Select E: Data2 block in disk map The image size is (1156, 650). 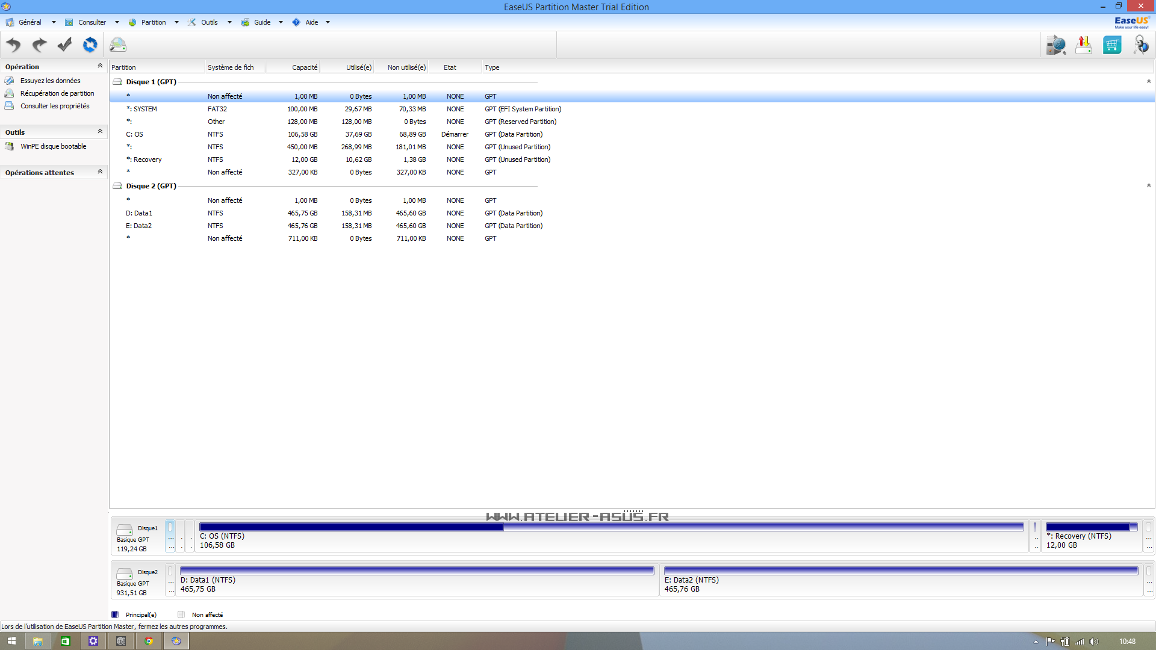[901, 580]
